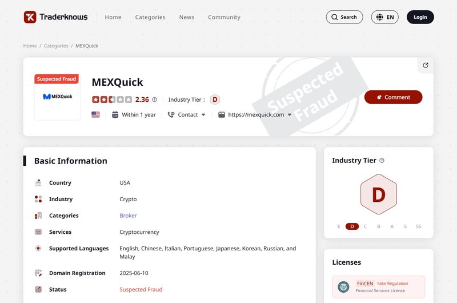
Task: Open the Broker category link
Action: coord(128,216)
